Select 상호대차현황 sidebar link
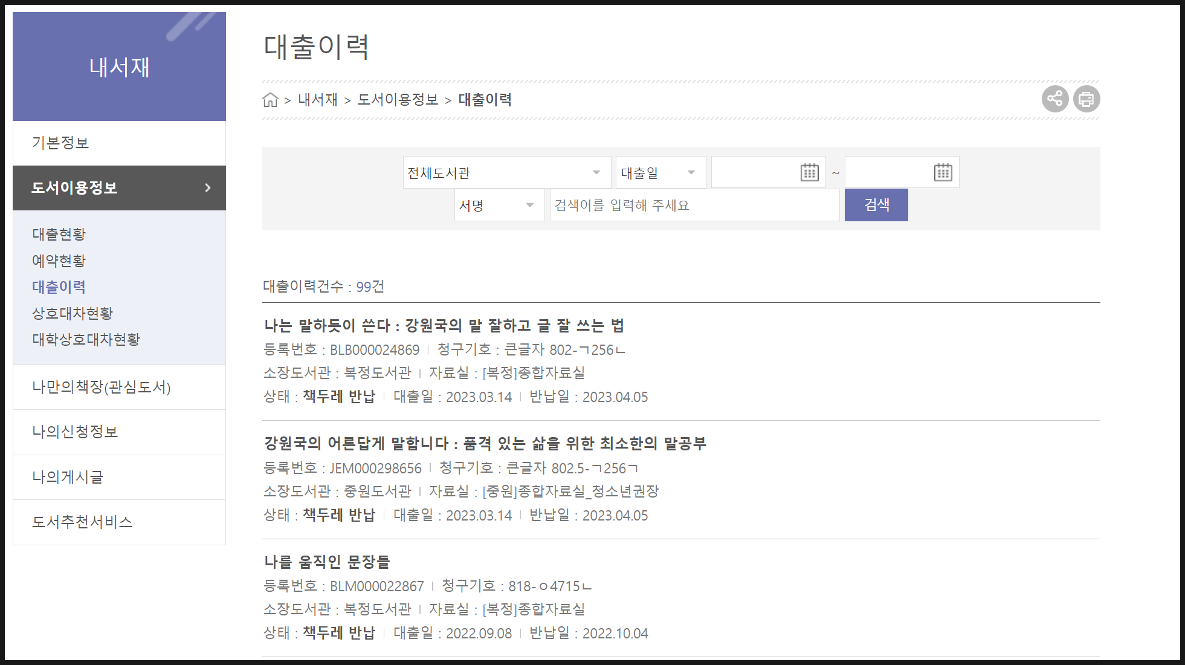The image size is (1185, 665). tap(73, 313)
